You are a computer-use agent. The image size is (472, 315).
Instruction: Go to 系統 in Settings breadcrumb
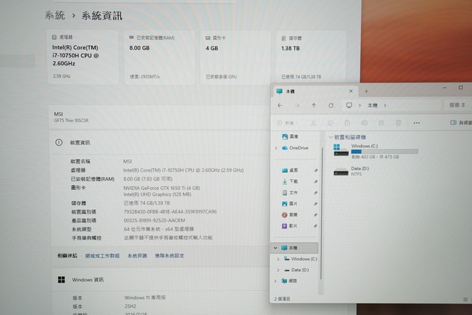click(55, 15)
